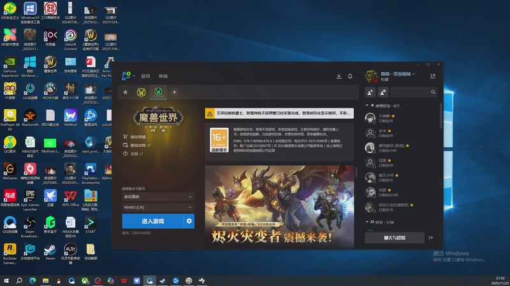Select the third favorite friend, offline 4 hours
This screenshot has width=510, height=286.
tap(402, 148)
